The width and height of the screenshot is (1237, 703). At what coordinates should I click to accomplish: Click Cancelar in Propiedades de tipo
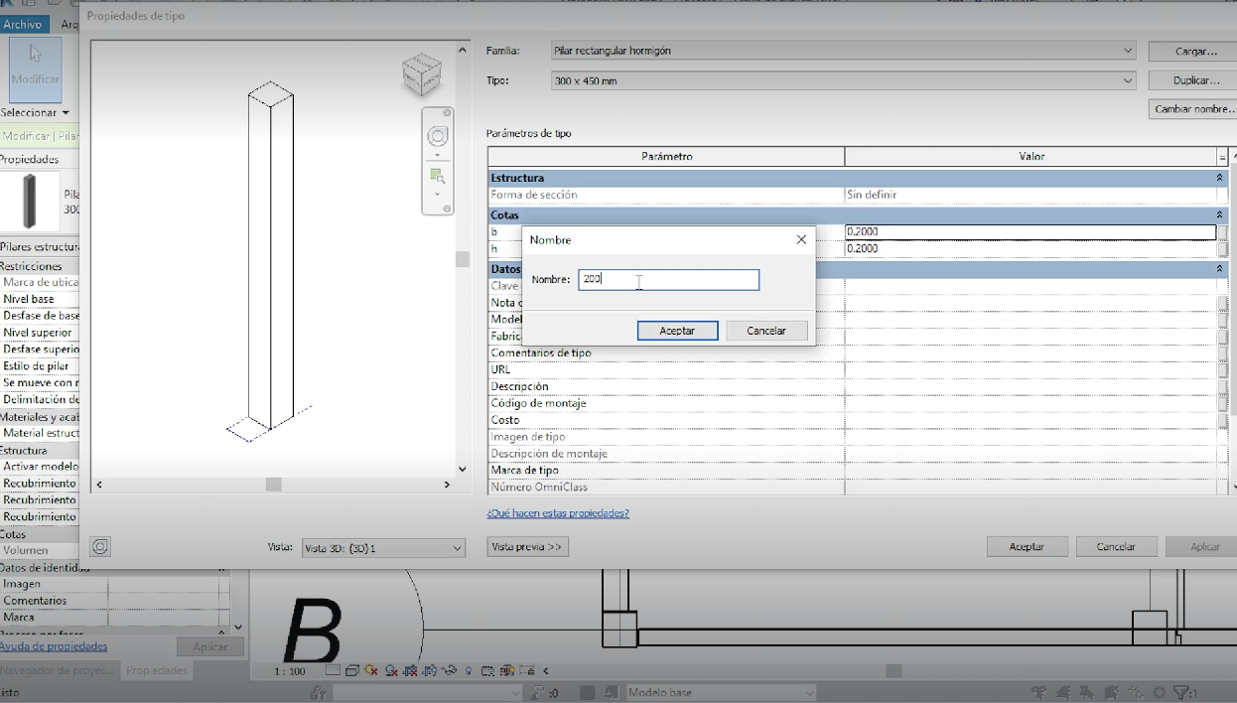1116,547
